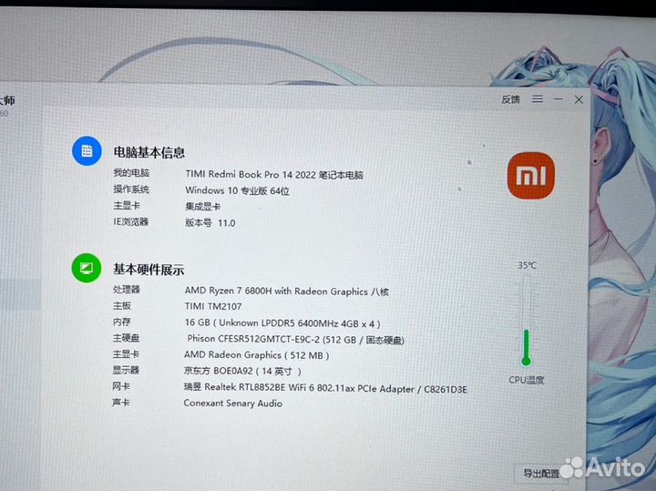This screenshot has width=656, height=491.
Task: Select text TIMI Redmi Book Pro 14 2022
Action: (x=251, y=174)
